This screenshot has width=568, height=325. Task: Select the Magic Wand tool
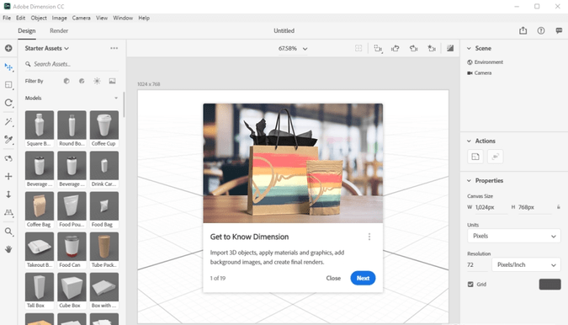click(8, 122)
